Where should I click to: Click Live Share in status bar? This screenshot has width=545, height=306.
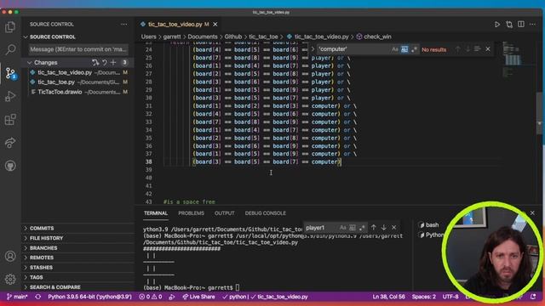pyautogui.click(x=198, y=297)
